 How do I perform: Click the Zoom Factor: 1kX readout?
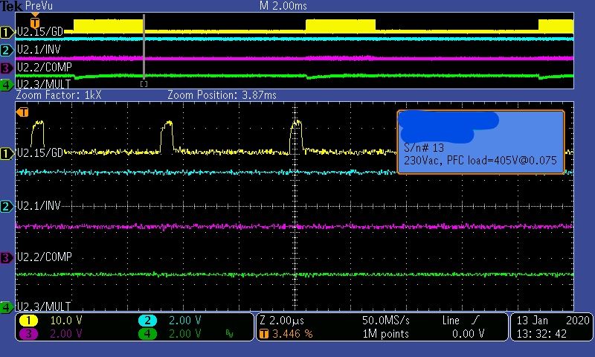[x=59, y=95]
